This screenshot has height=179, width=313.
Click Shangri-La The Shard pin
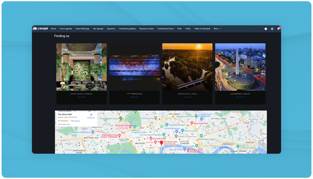coord(188,151)
